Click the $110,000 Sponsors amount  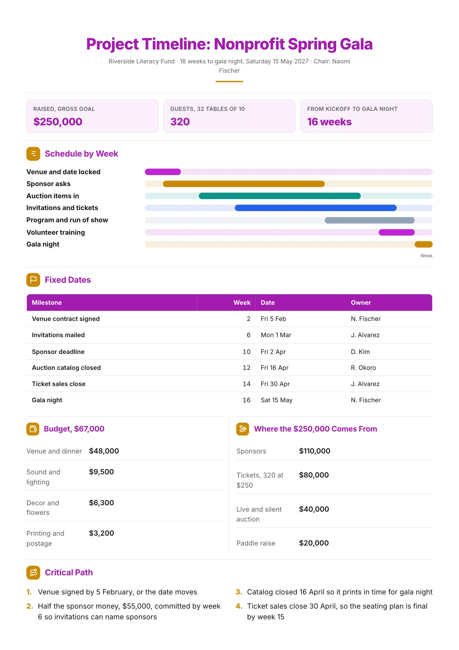pos(315,451)
